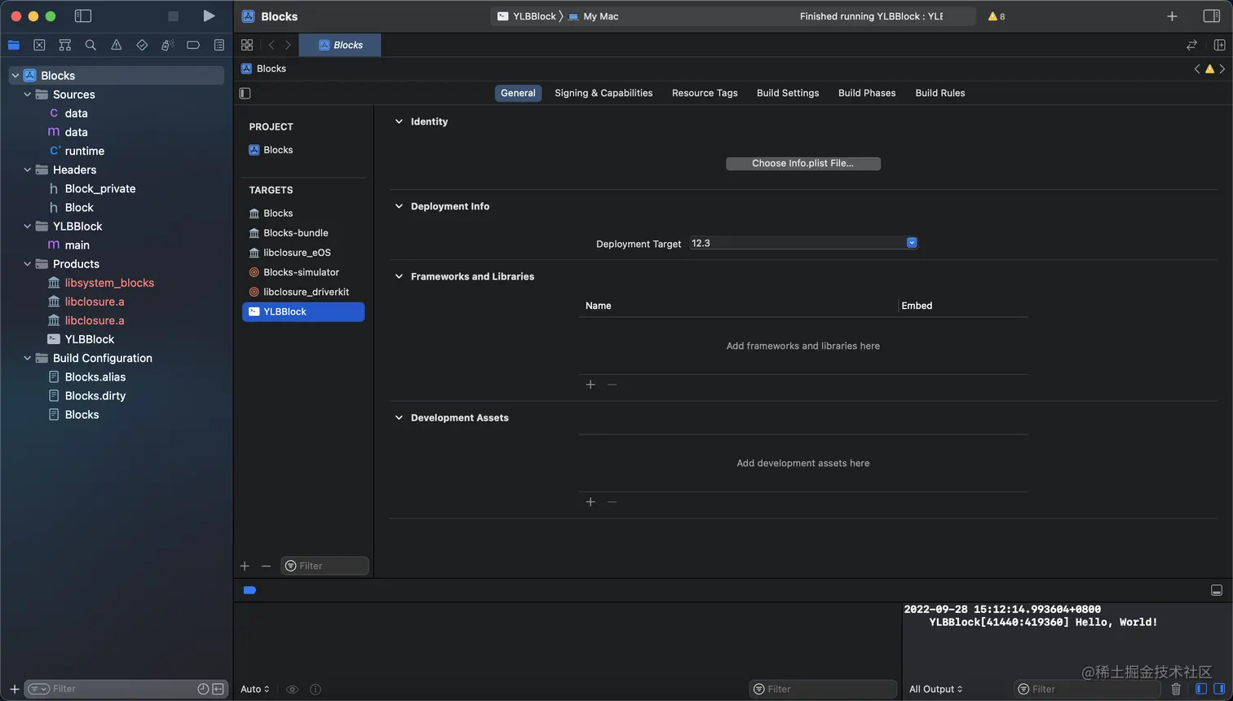Collapse the Build Configuration group
The width and height of the screenshot is (1233, 701).
[x=27, y=358]
